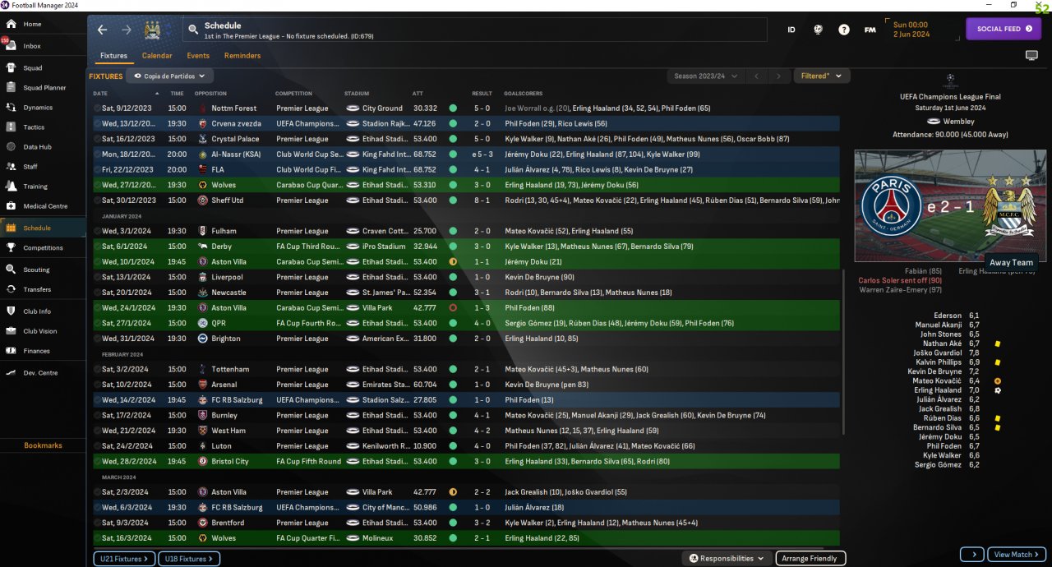Click the View Match button

click(x=1017, y=555)
